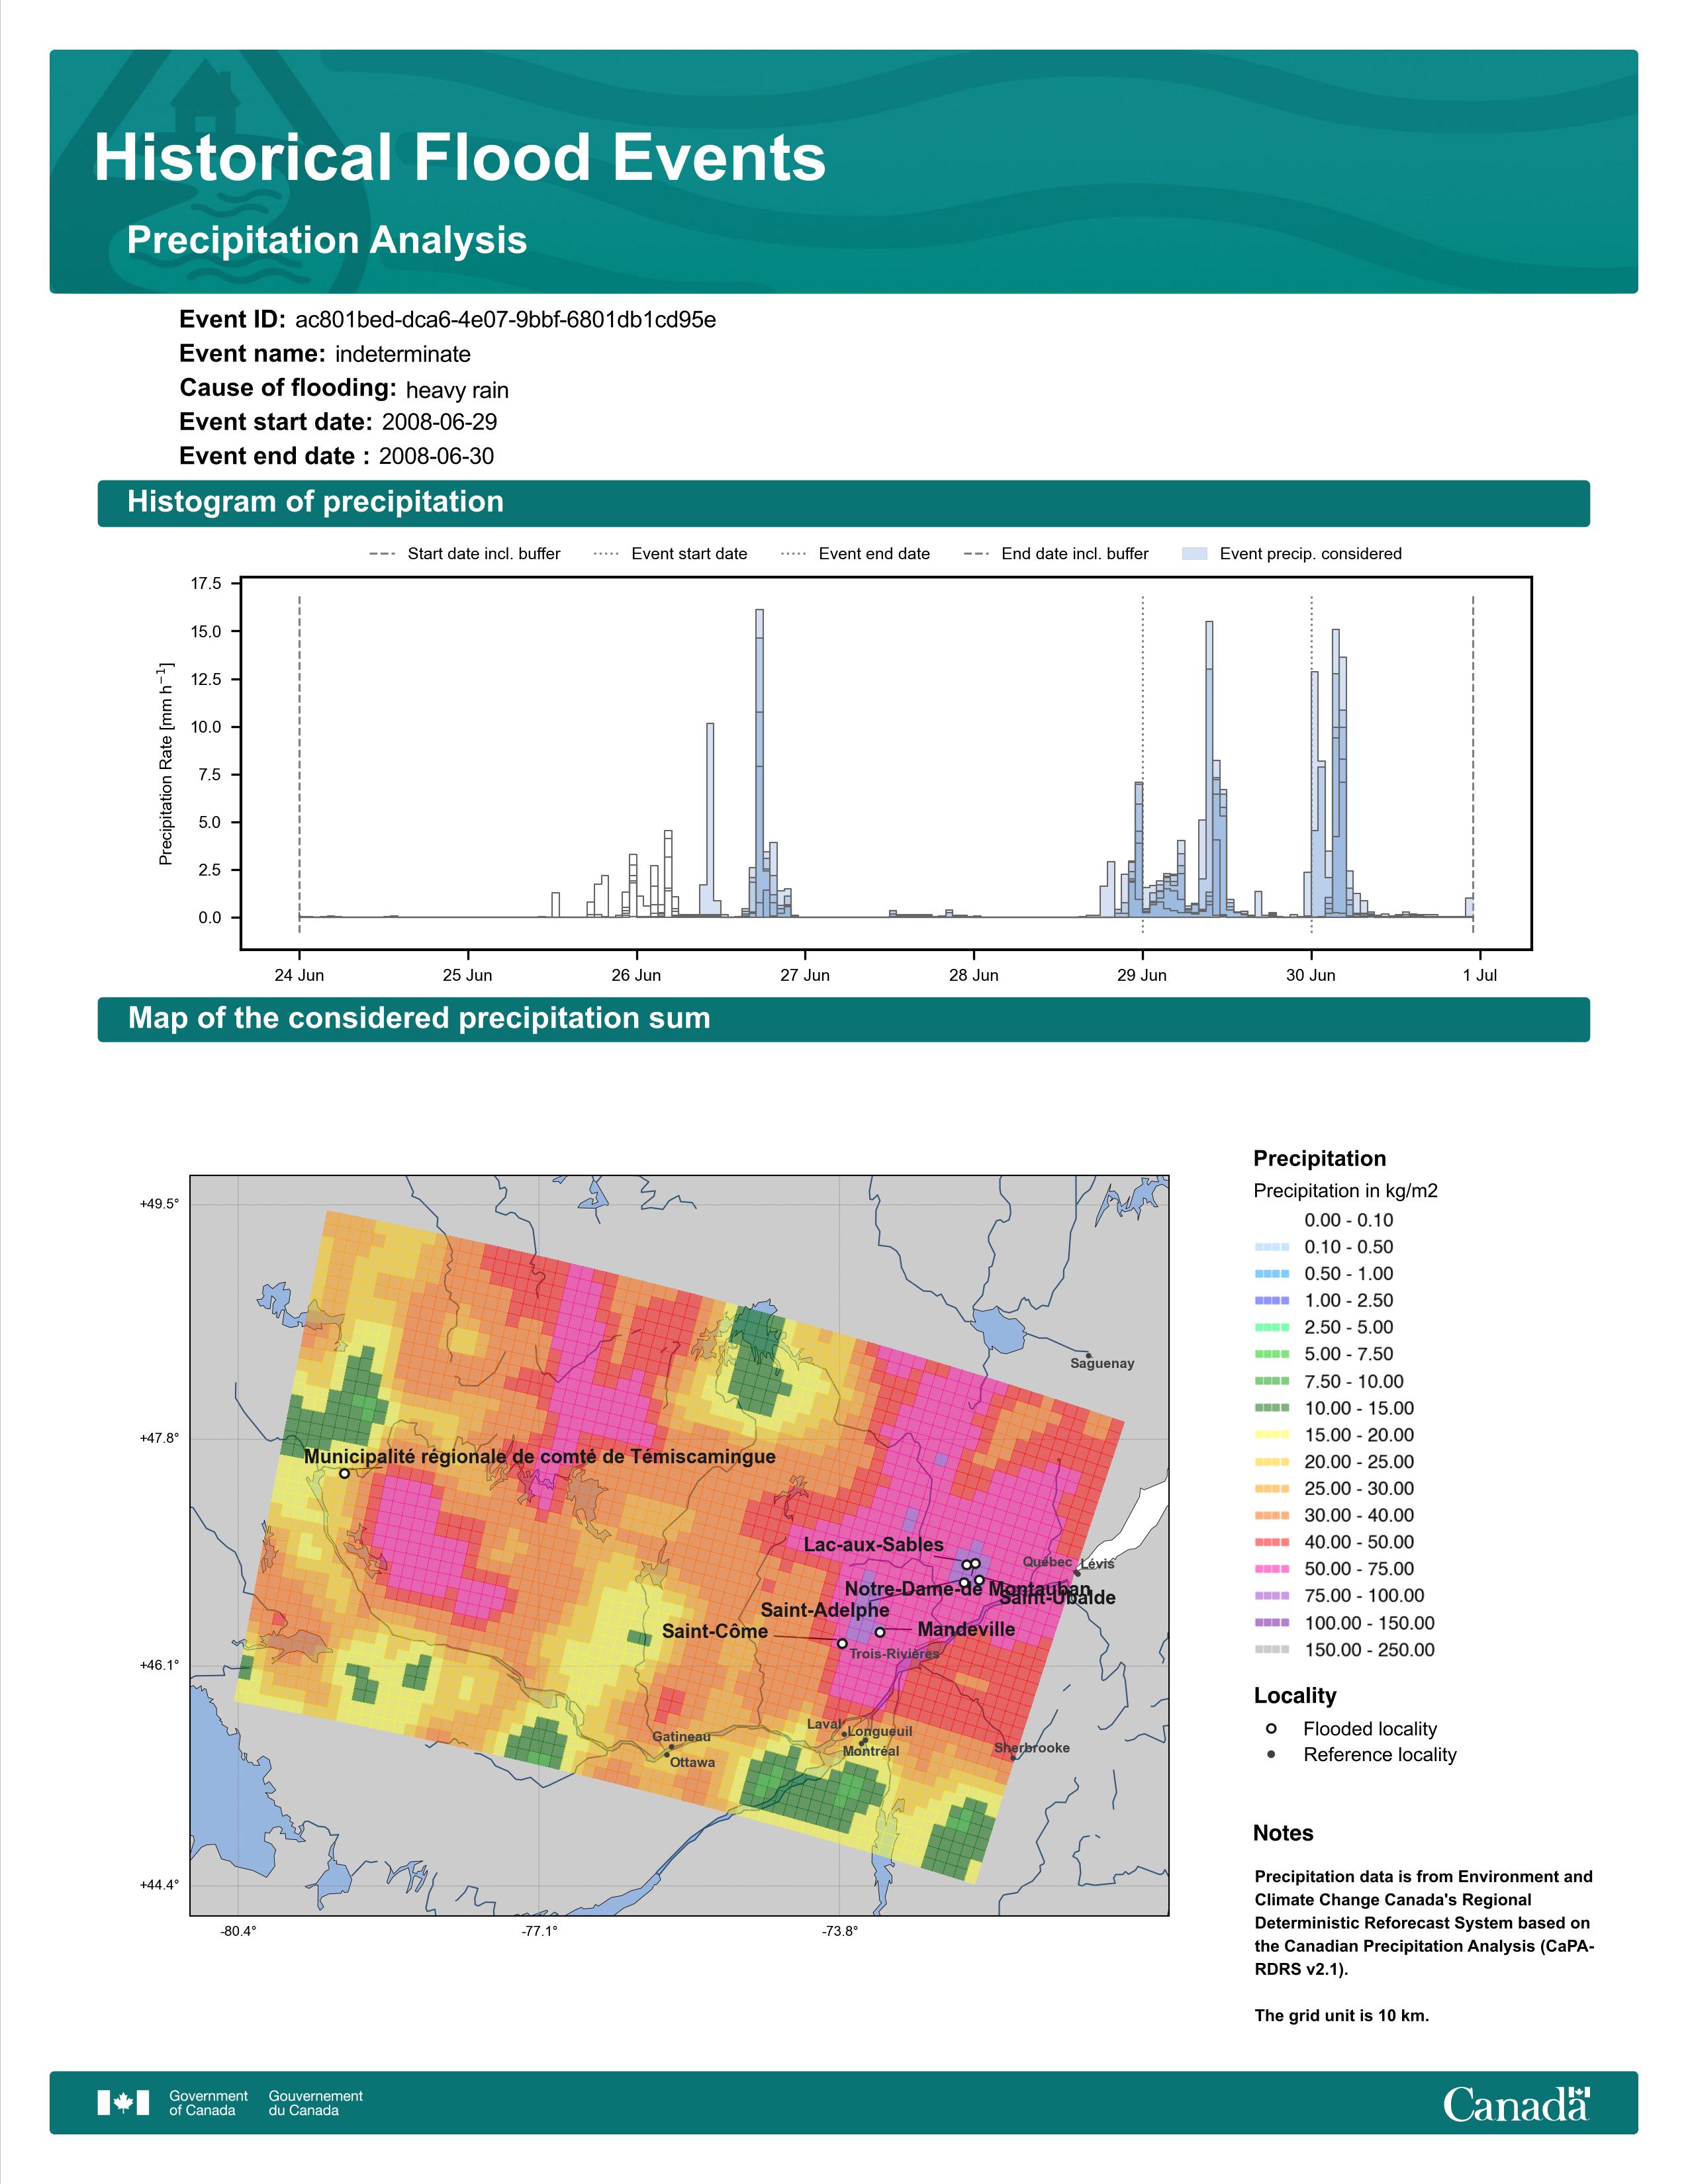Click the Locality legend heading
The width and height of the screenshot is (1688, 2184).
click(1295, 1696)
